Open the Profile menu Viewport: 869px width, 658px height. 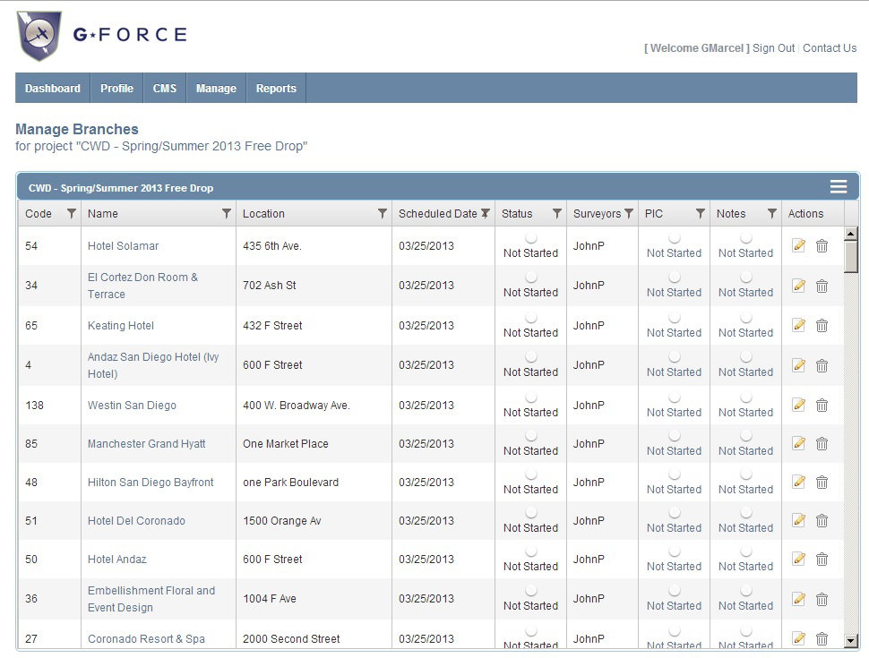(x=117, y=88)
